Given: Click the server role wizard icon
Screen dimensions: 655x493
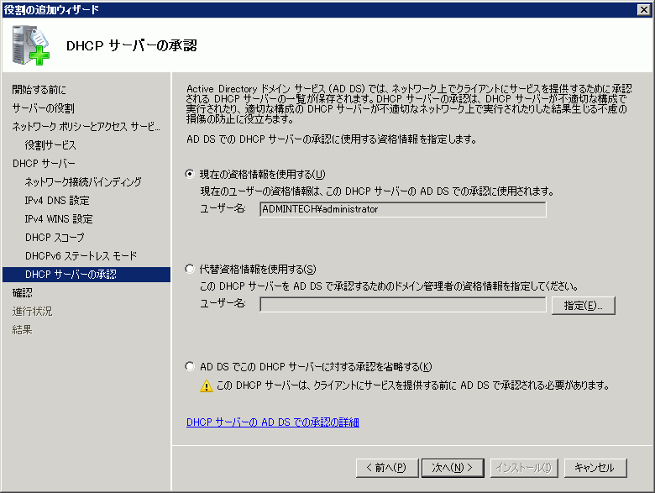Looking at the screenshot, I should click(31, 45).
